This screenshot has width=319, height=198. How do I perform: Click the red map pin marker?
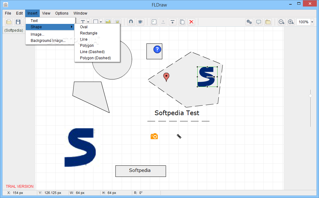[166, 77]
